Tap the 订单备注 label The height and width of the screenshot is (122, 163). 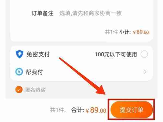43,13
